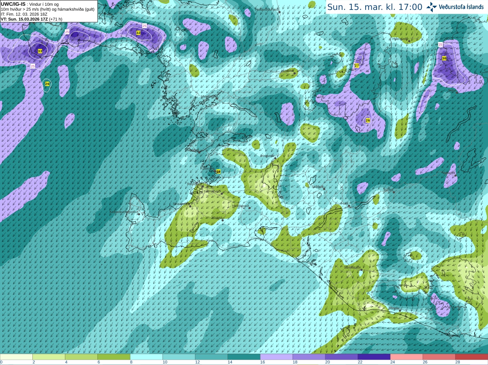488x365 pixels.
Task: Click the legend scale number 16
Action: click(x=262, y=362)
